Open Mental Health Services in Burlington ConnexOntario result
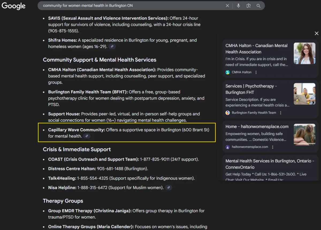The width and height of the screenshot is (321, 230). click(x=270, y=164)
